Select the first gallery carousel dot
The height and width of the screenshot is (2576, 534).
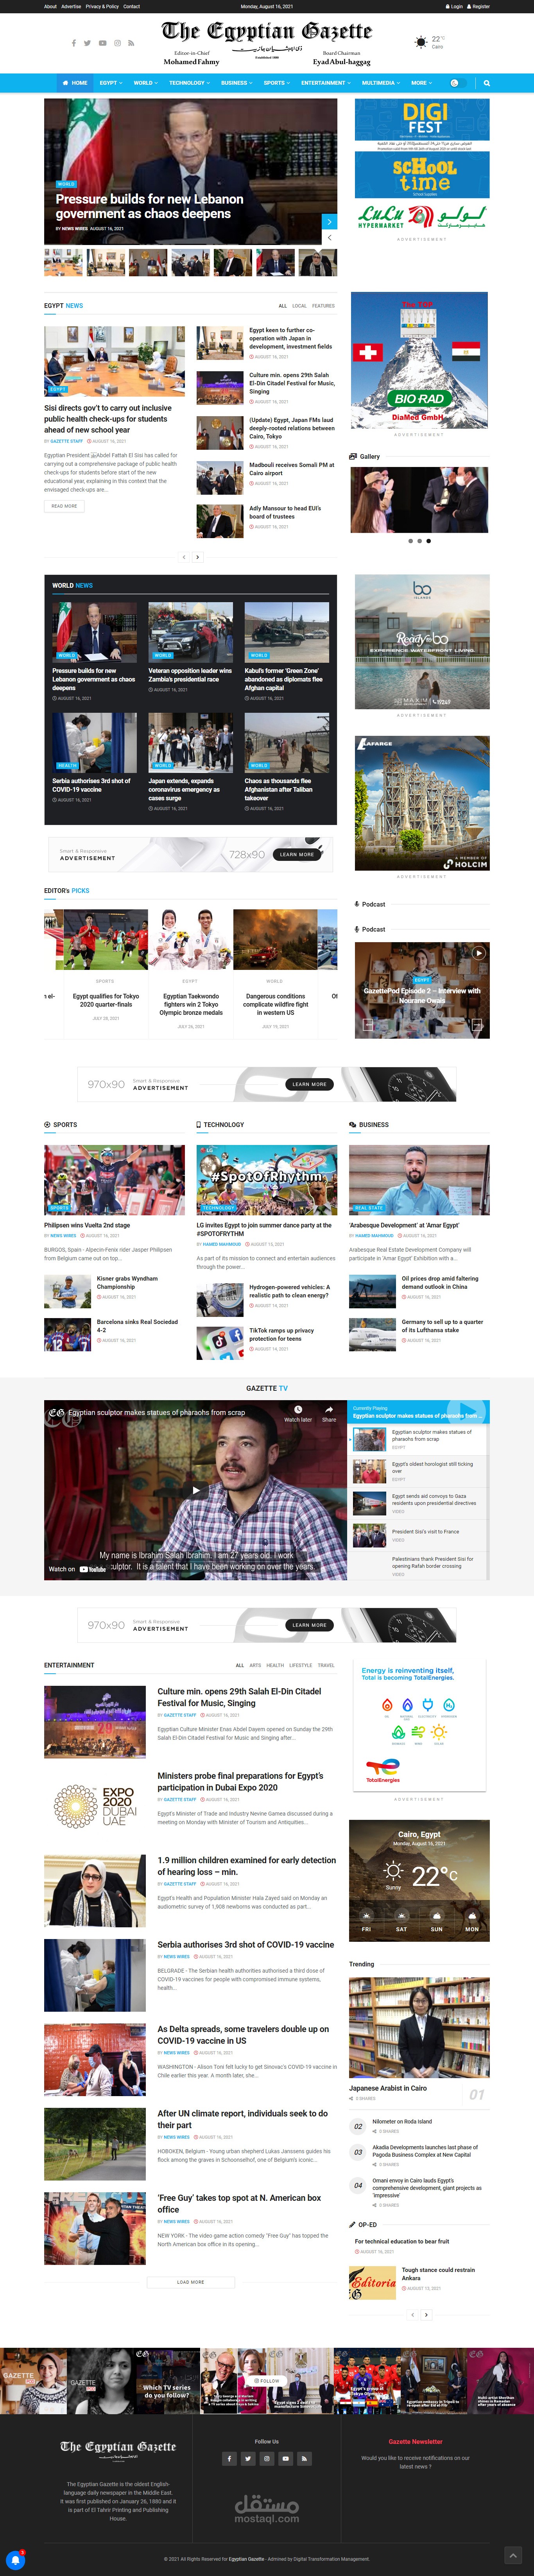coord(410,541)
